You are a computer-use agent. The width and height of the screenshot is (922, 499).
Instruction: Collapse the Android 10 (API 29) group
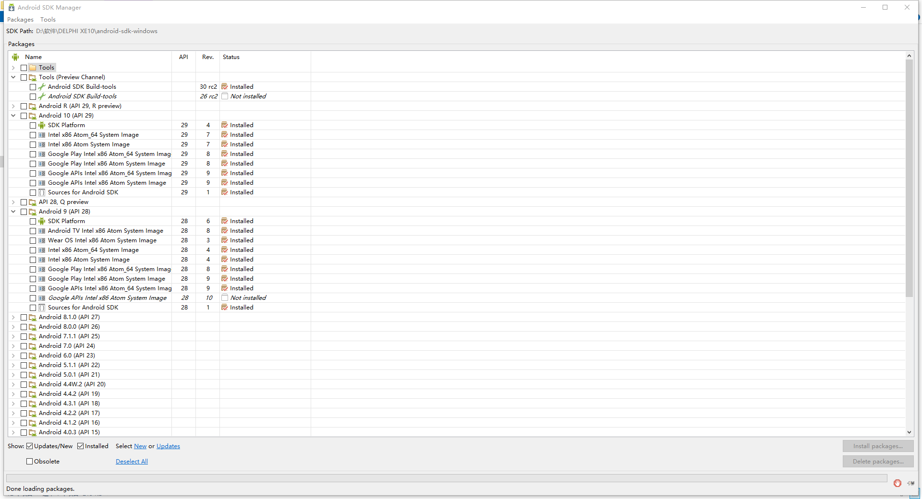pos(13,116)
